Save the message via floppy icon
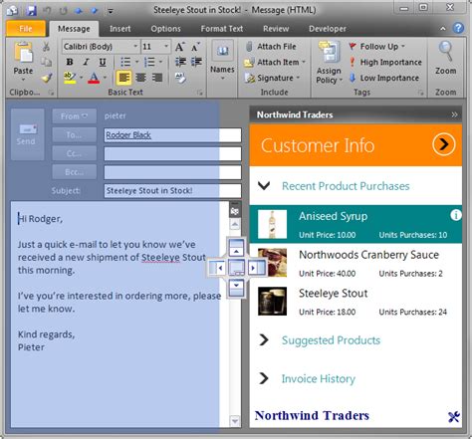Screen dimensions: 472x439 click(32, 10)
